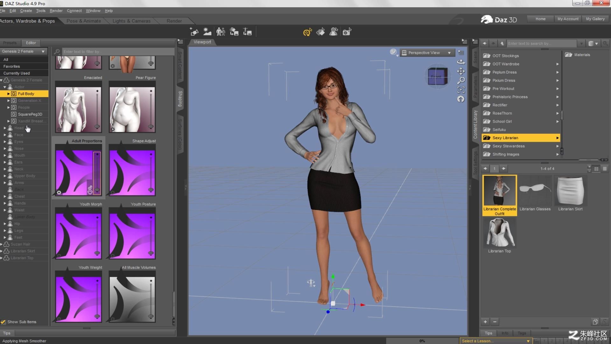Click the viewport zoom magnifier control
This screenshot has width=611, height=344.
click(461, 81)
